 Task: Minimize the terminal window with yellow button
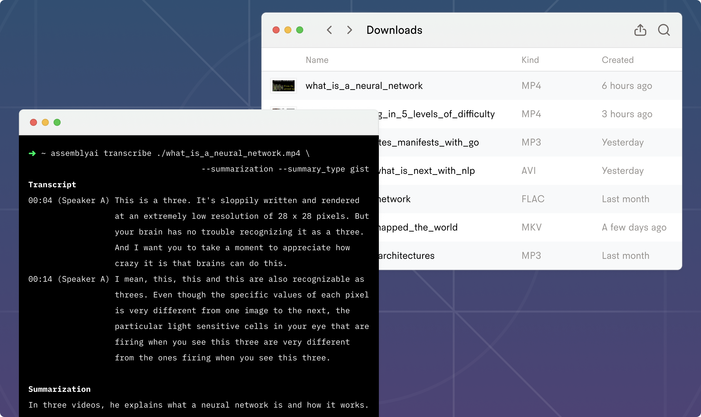coord(45,122)
